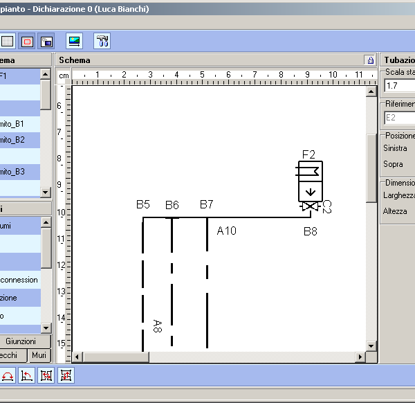
Task: Click the lower list scroll down arrow
Action: point(46,328)
